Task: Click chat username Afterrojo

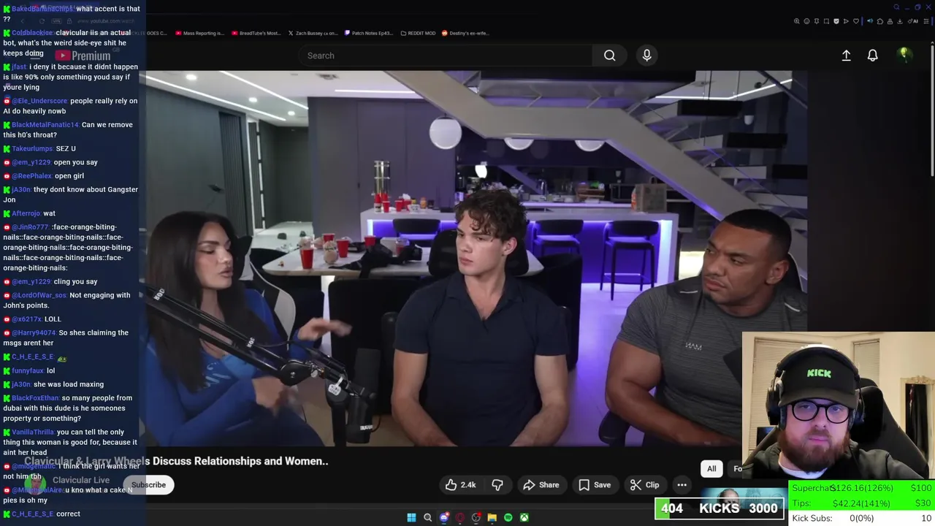Action: [x=26, y=213]
